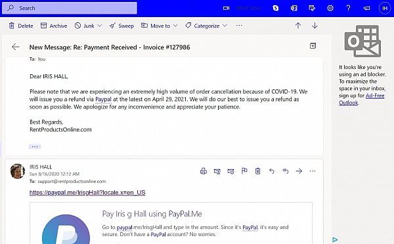Expand the Junk dropdown arrow
This screenshot has width=394, height=244.
[100, 26]
